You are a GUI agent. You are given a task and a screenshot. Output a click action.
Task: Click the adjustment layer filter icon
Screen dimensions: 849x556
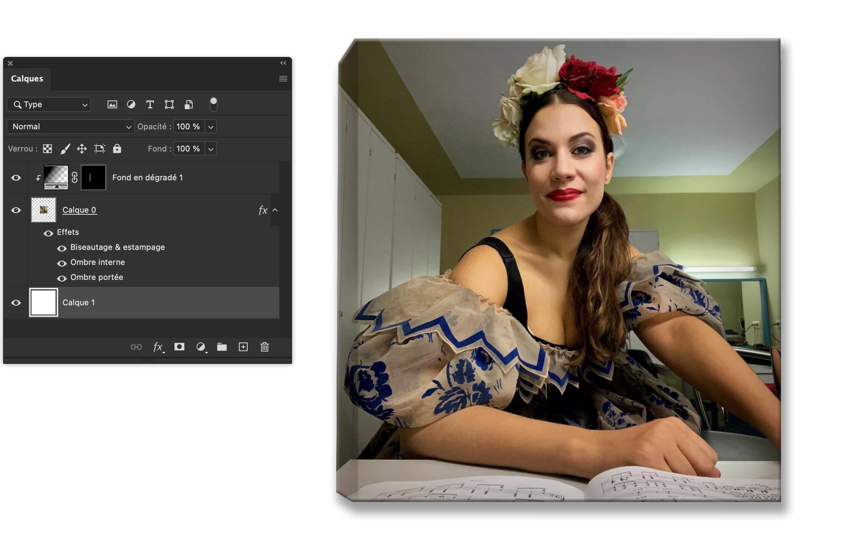131,104
